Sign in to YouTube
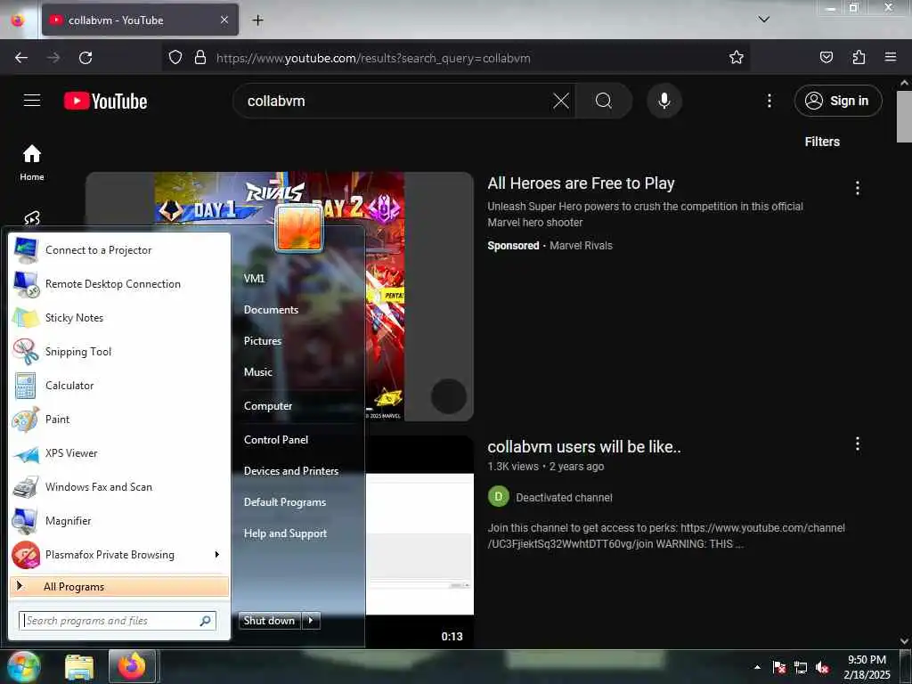This screenshot has height=684, width=912. click(837, 101)
